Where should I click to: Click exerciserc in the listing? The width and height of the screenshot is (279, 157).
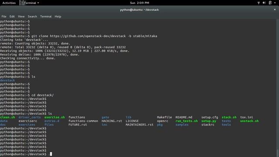tap(28, 121)
